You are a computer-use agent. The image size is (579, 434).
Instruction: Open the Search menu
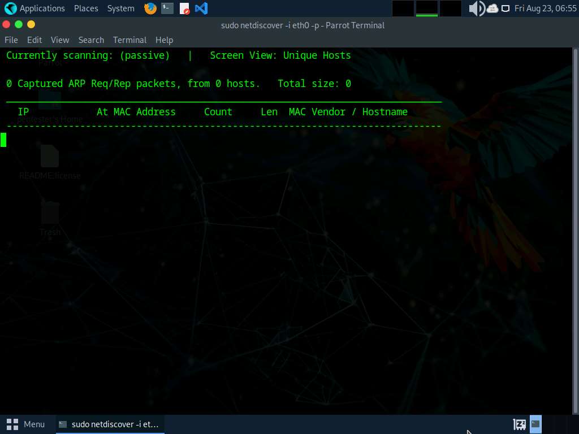tap(91, 40)
